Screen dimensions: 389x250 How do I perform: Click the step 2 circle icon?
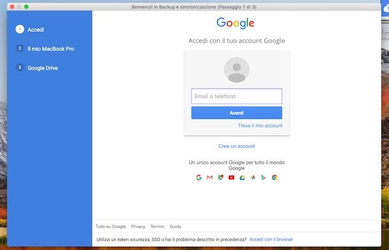(20, 48)
